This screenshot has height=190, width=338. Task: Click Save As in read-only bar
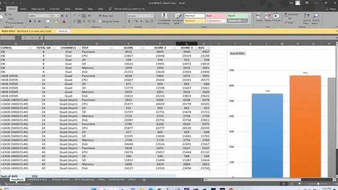(63, 31)
